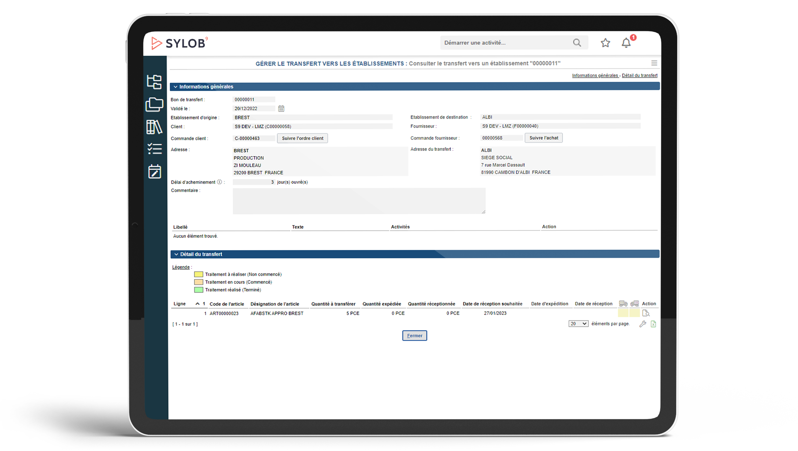Image resolution: width=798 pixels, height=451 pixels.
Task: Click the Fermer button
Action: pyautogui.click(x=414, y=335)
